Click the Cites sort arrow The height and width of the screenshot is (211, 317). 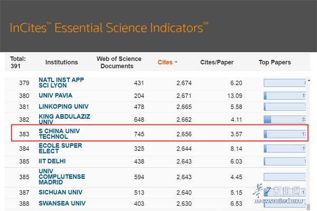[176, 62]
